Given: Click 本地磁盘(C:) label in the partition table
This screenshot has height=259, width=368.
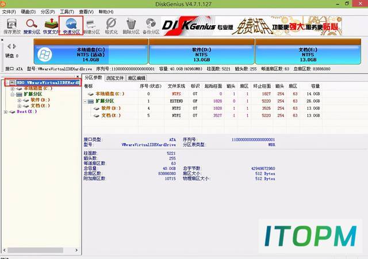Looking at the screenshot, I should click(x=110, y=94).
